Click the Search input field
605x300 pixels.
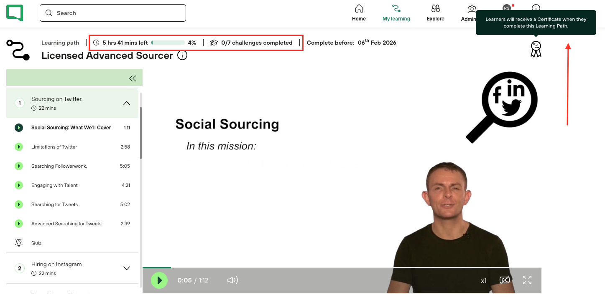tap(113, 13)
